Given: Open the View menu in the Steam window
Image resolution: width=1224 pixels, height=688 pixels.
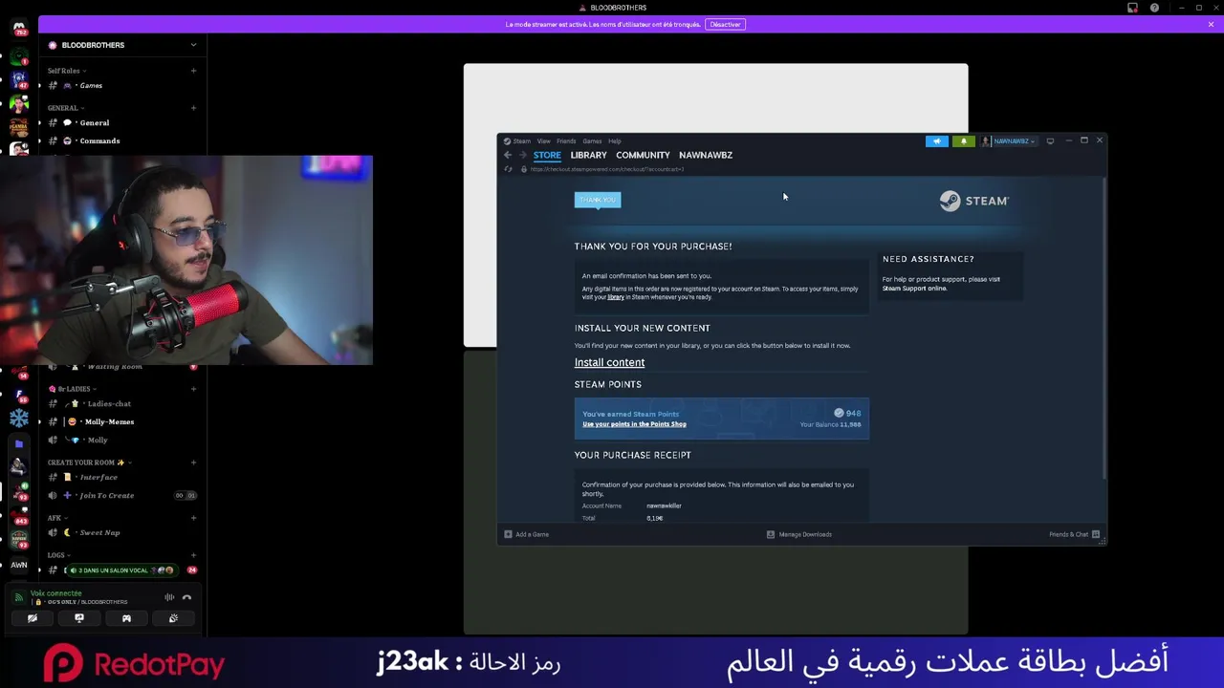Looking at the screenshot, I should pyautogui.click(x=543, y=141).
